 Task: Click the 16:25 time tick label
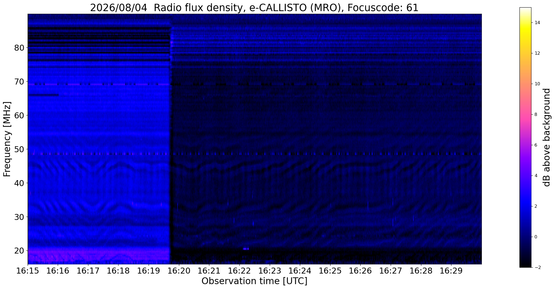tap(330, 271)
